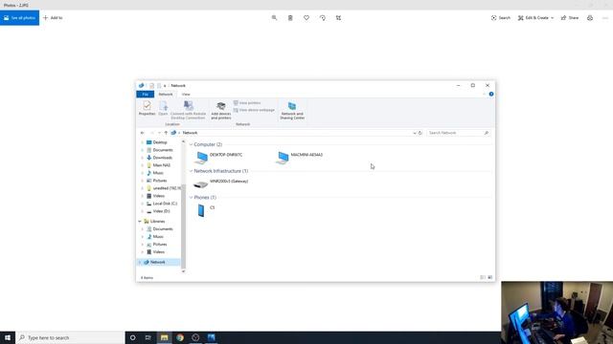Click the Cortana circle icon
The height and width of the screenshot is (344, 613).
point(132,337)
